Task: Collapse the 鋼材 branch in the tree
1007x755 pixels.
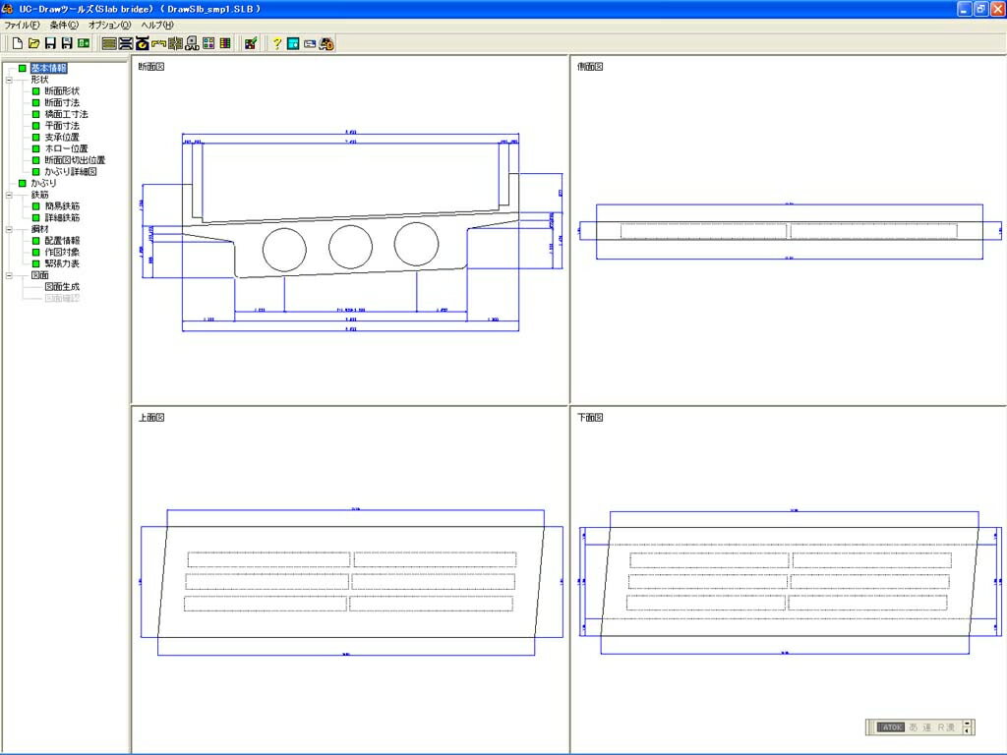Action: [9, 228]
